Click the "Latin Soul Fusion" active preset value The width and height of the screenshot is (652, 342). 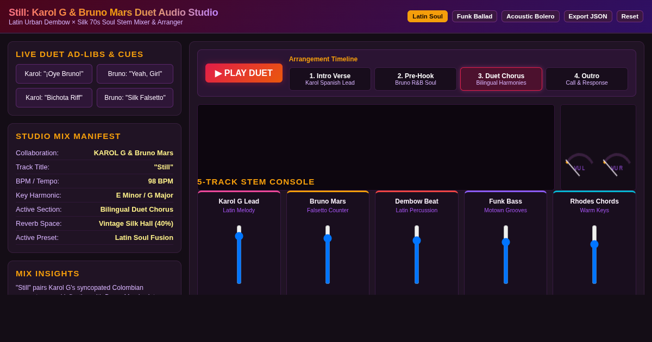tap(144, 237)
